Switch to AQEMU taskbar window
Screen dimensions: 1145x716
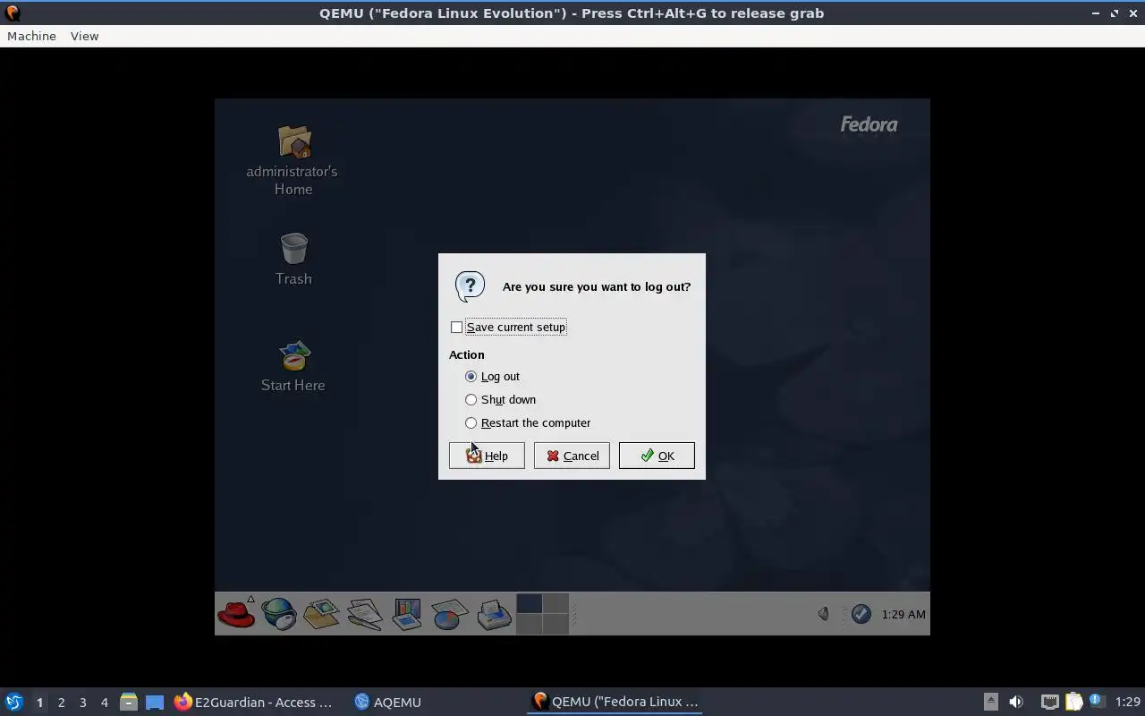click(x=388, y=702)
